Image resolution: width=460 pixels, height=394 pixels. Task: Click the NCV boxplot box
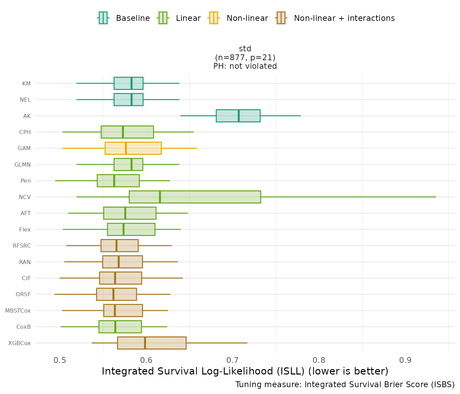[195, 197]
